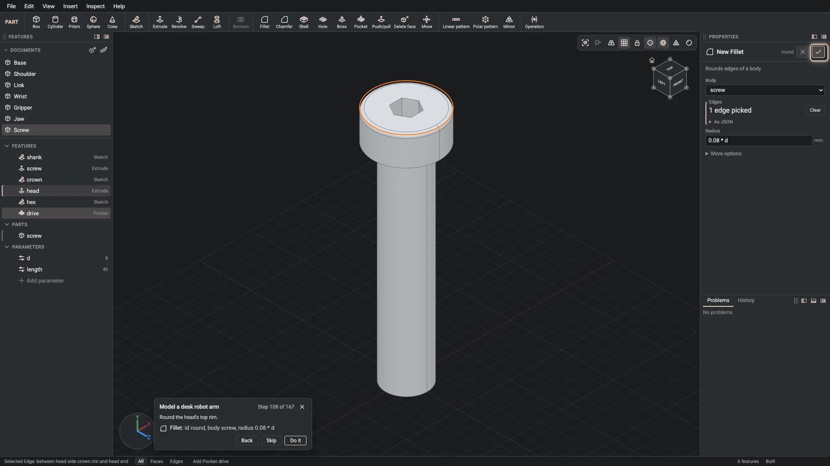
Task: Open the Operation tool
Action: tap(534, 22)
